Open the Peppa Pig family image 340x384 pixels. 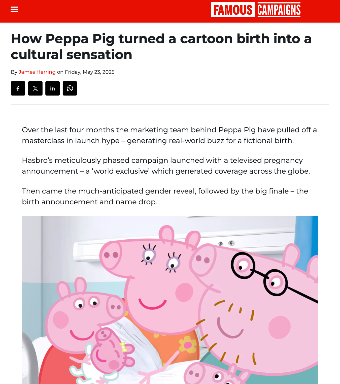click(x=170, y=300)
